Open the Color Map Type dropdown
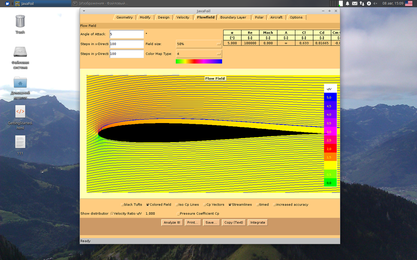 199,54
